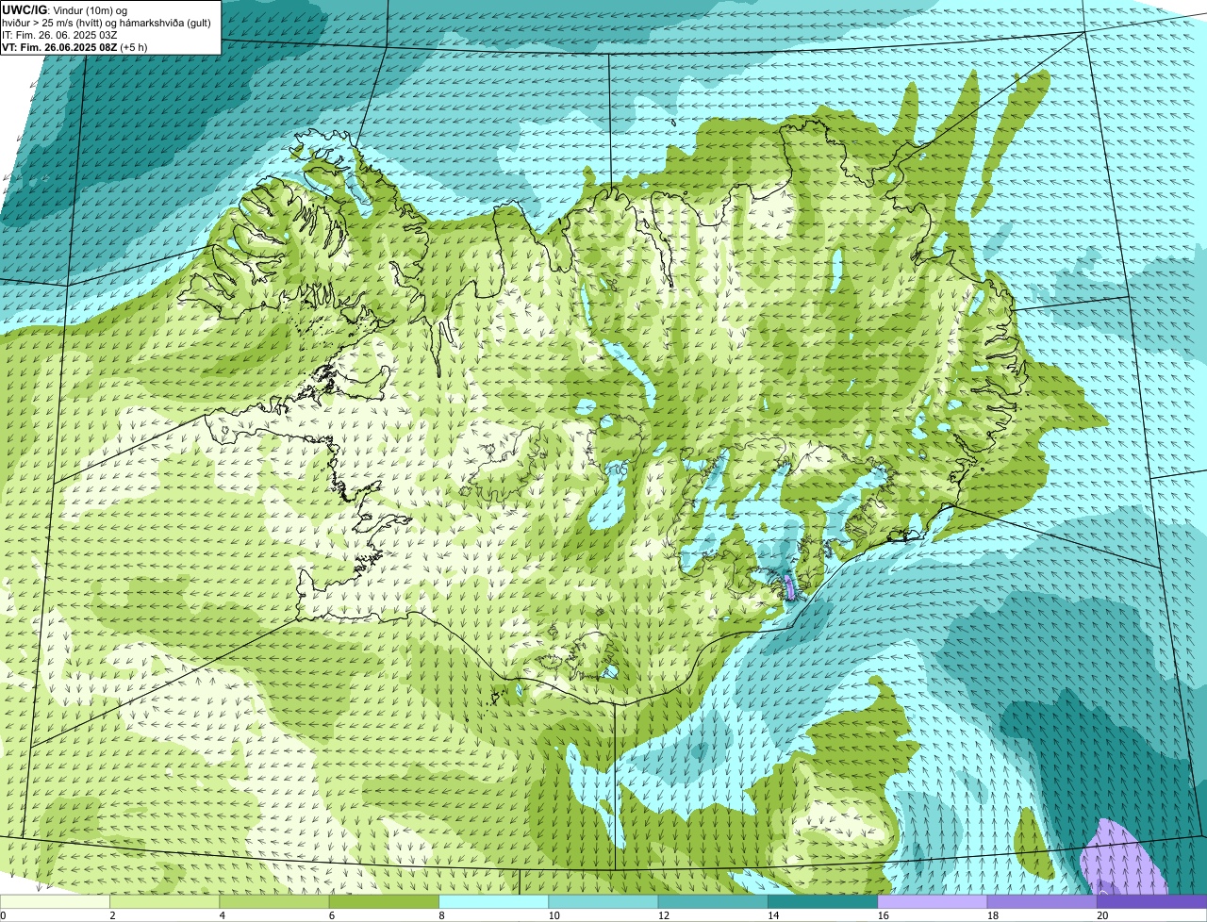Click the scale label "4"
Screen dimensions: 1207x922
[221, 915]
